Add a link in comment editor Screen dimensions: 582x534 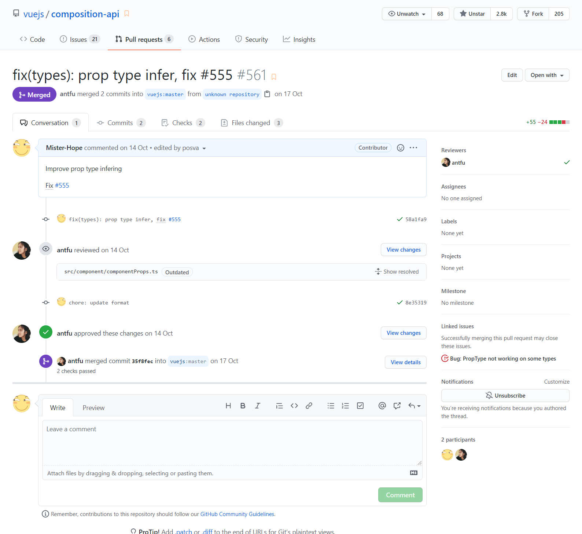309,406
